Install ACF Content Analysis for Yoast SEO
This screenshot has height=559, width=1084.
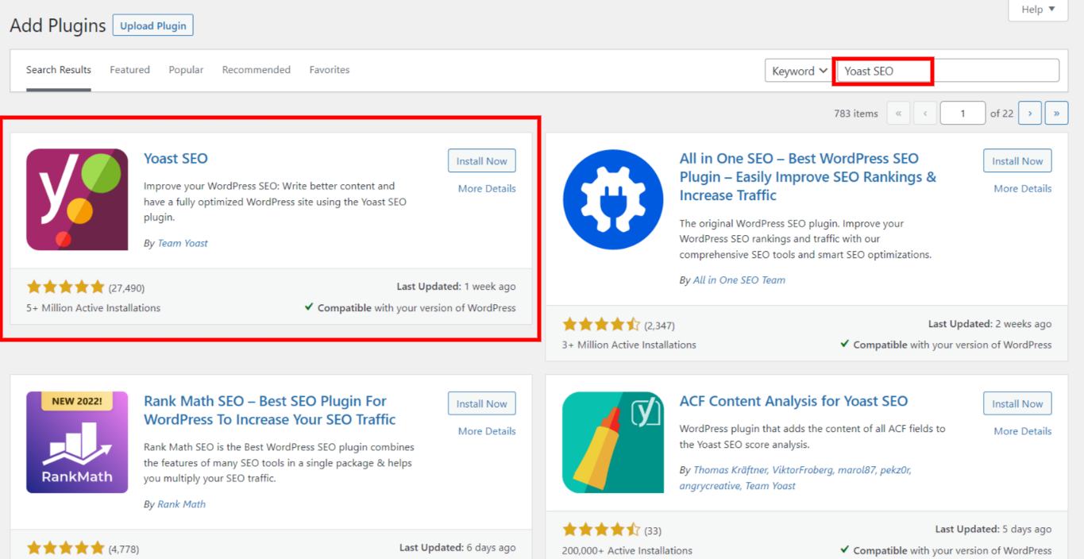(x=1017, y=403)
